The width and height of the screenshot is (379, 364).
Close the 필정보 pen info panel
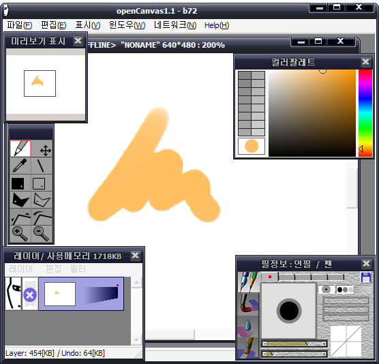pos(367,263)
